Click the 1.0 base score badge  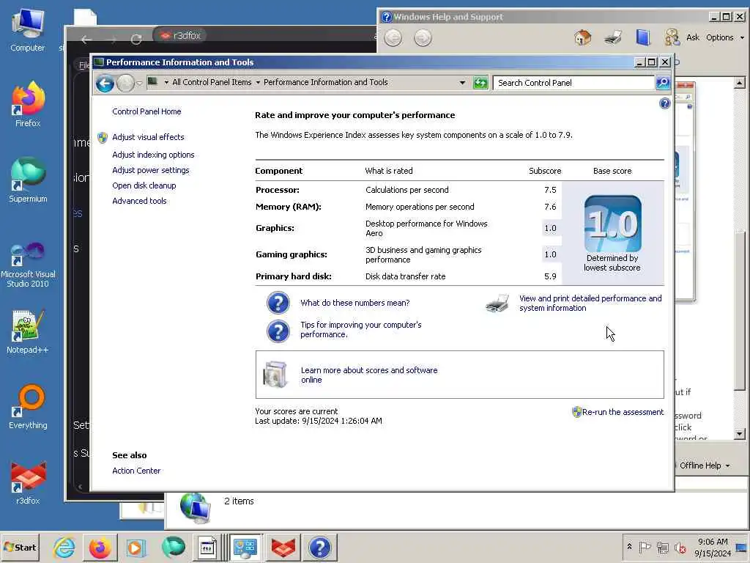(x=613, y=224)
